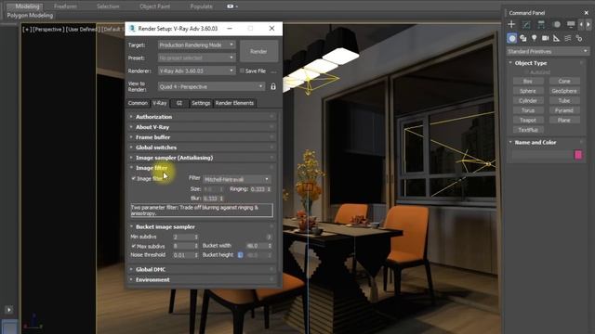Open the Display tab in Command Panel
Viewport: 595px width, 334px height.
(571, 25)
